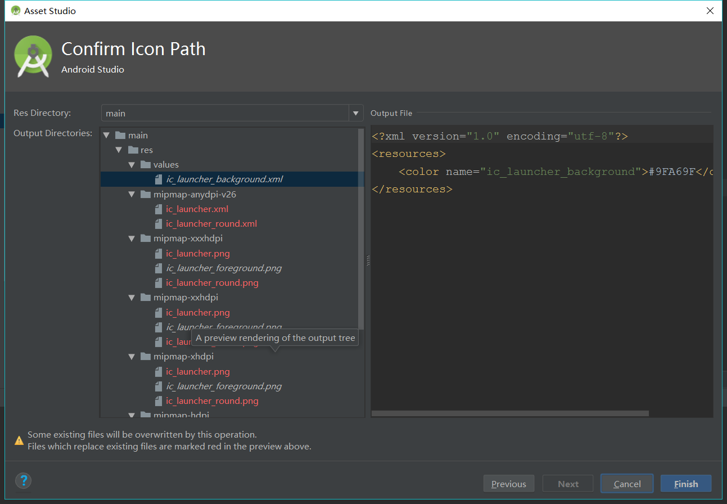Select ic_launcher.png under mipmap-xxhdpi

pyautogui.click(x=198, y=312)
